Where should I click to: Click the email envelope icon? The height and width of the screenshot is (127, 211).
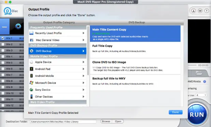tap(200, 11)
